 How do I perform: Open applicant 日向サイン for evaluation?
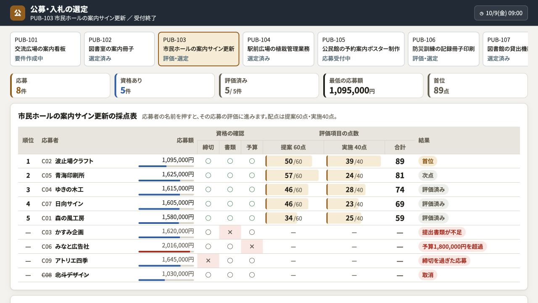[x=69, y=204]
